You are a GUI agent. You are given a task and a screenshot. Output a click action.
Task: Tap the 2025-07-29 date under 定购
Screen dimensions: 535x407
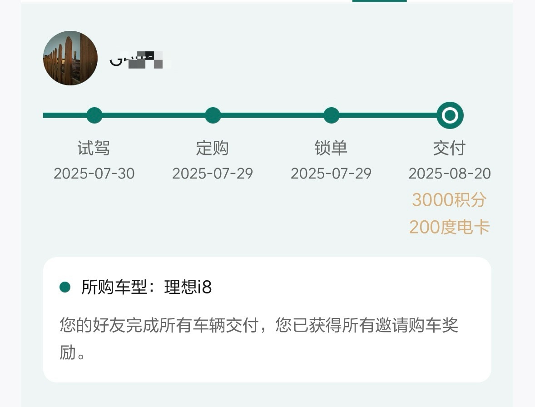213,174
